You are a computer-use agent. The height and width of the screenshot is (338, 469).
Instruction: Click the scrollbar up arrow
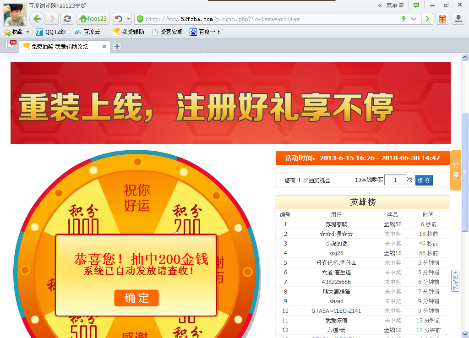click(465, 57)
